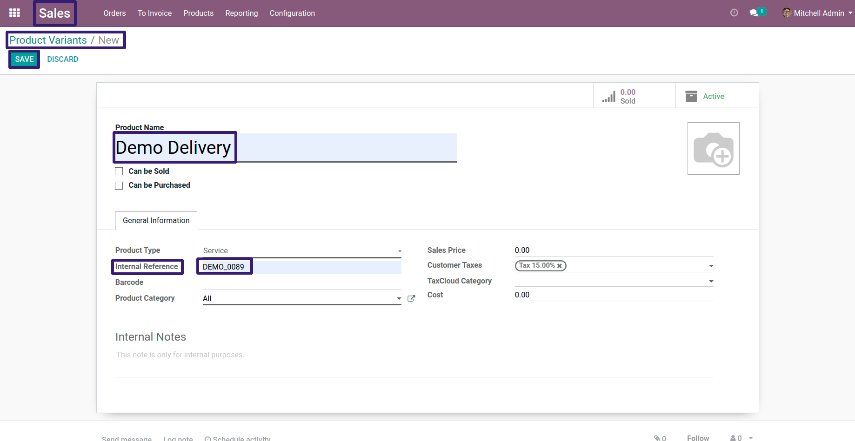Viewport: 855px width, 441px height.
Task: Click Mitchell Admin avatar picture
Action: pyautogui.click(x=787, y=13)
